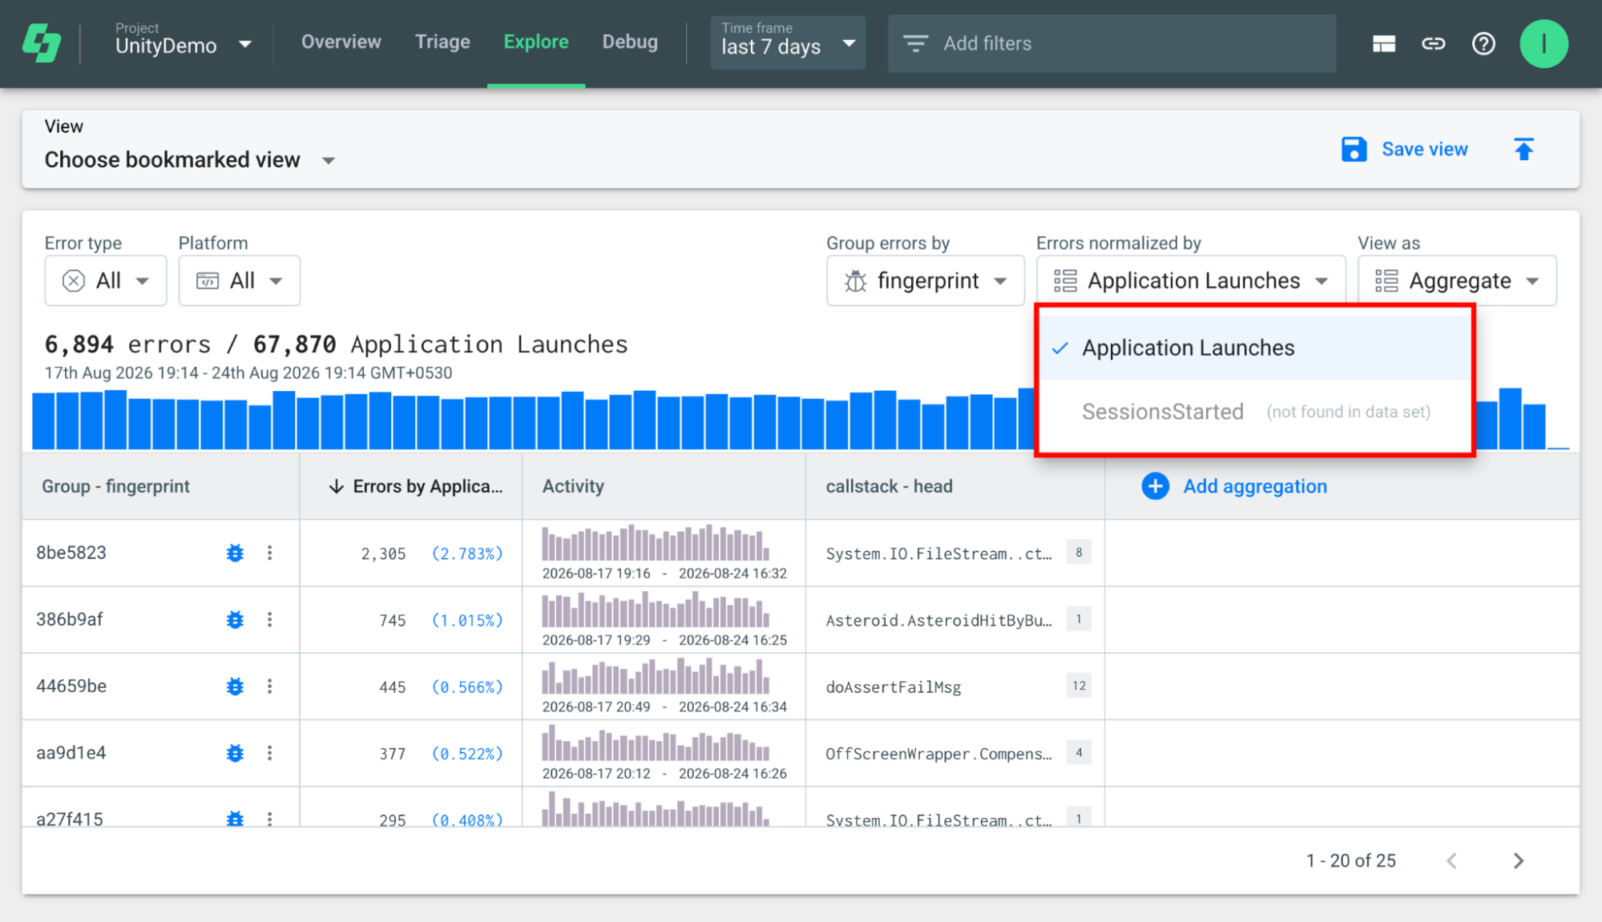Click the Add filters input field
1602x922 pixels.
click(x=1112, y=43)
